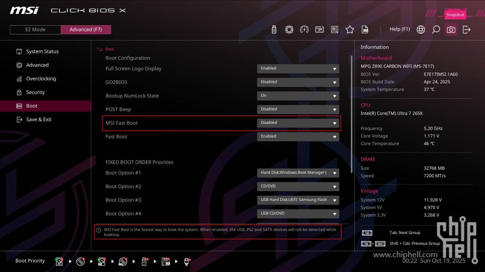Open the search magnifier icon
The height and width of the screenshot is (272, 485).
pyautogui.click(x=436, y=30)
